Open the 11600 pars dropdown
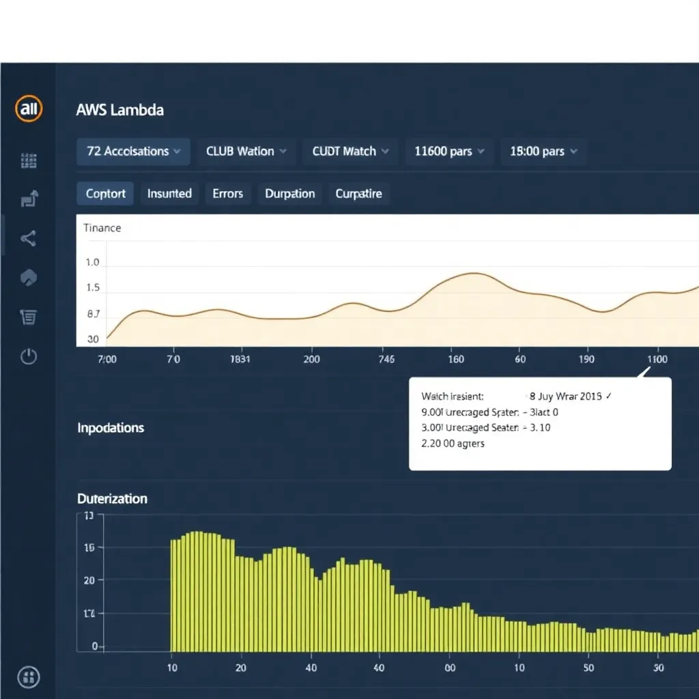699x699 pixels. (449, 152)
